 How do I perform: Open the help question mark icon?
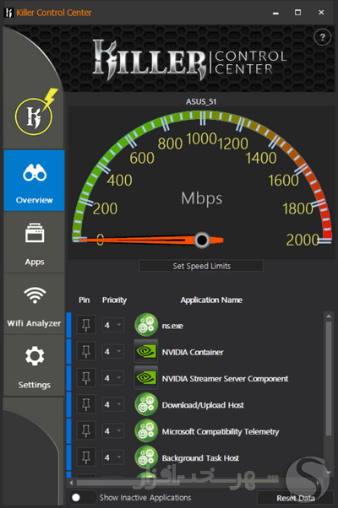322,38
